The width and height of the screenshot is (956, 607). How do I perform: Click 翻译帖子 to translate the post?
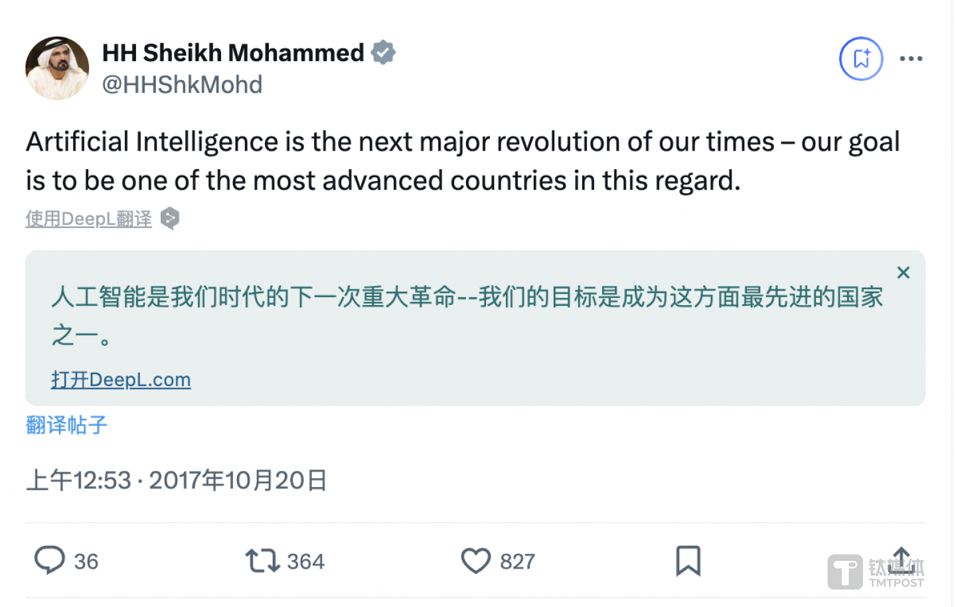66,425
